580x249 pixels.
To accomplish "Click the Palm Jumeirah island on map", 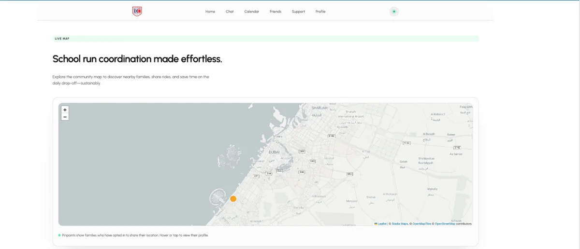I will point(217,197).
